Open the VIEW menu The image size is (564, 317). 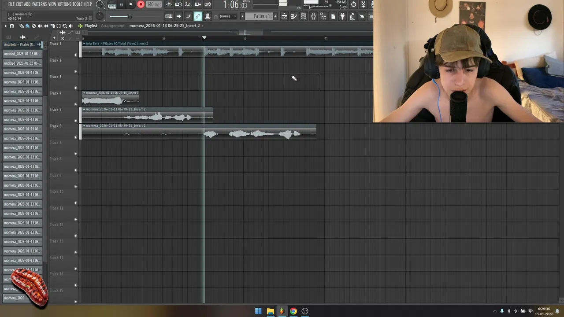click(x=52, y=4)
